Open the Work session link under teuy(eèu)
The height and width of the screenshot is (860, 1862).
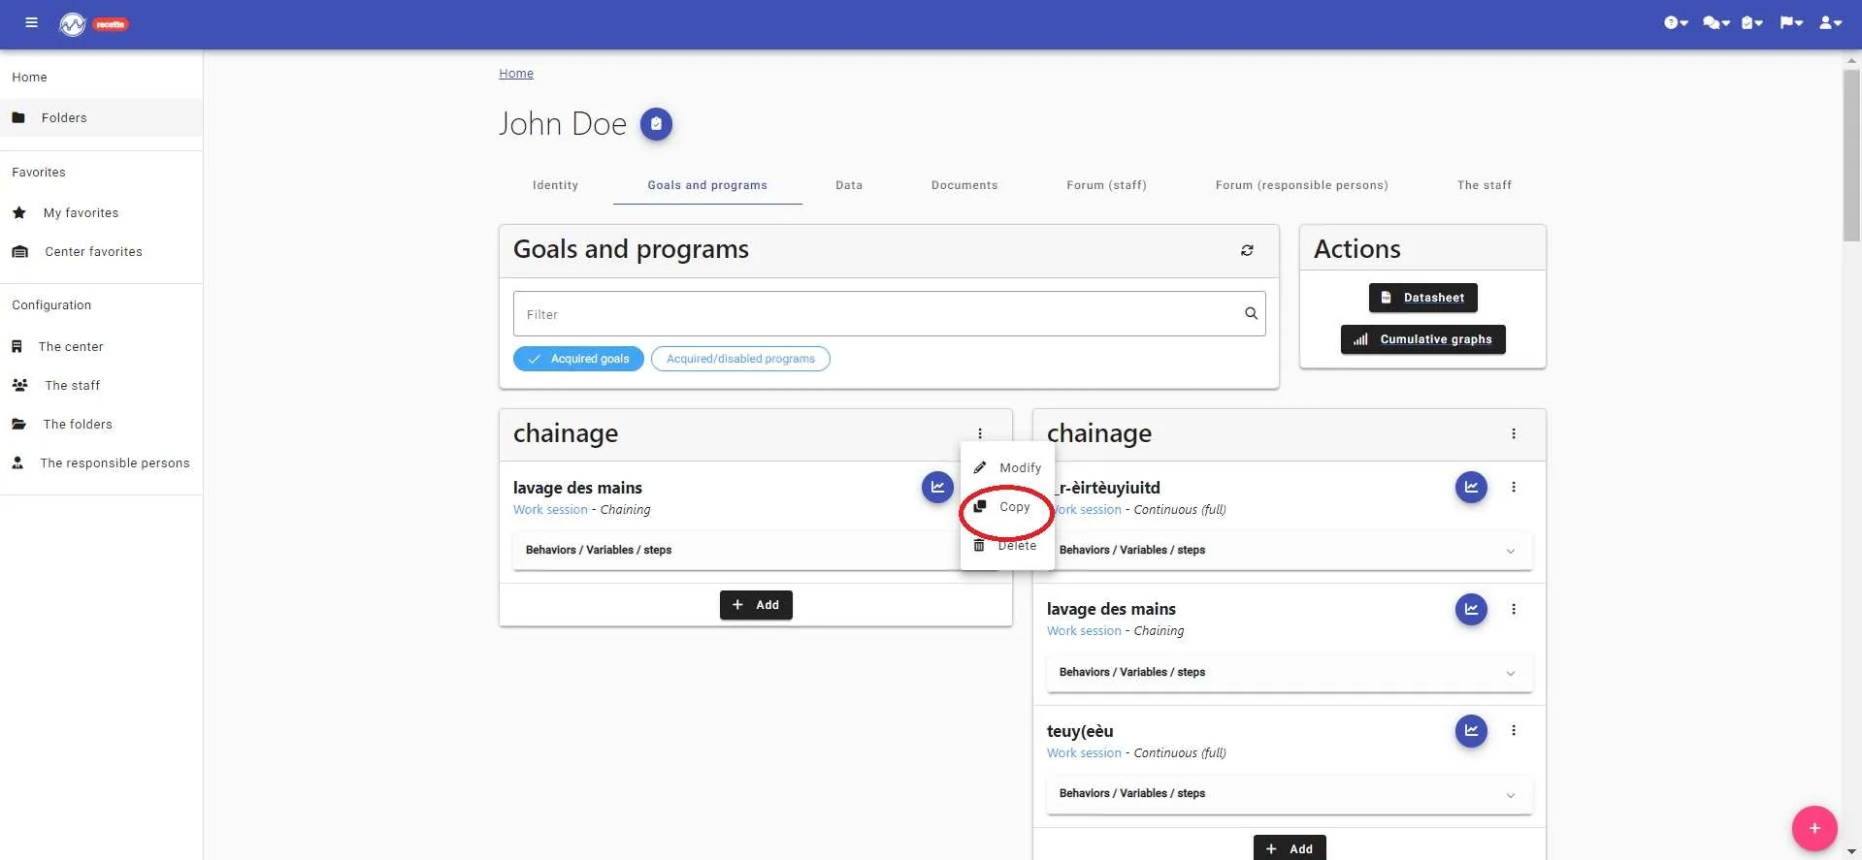1084,753
